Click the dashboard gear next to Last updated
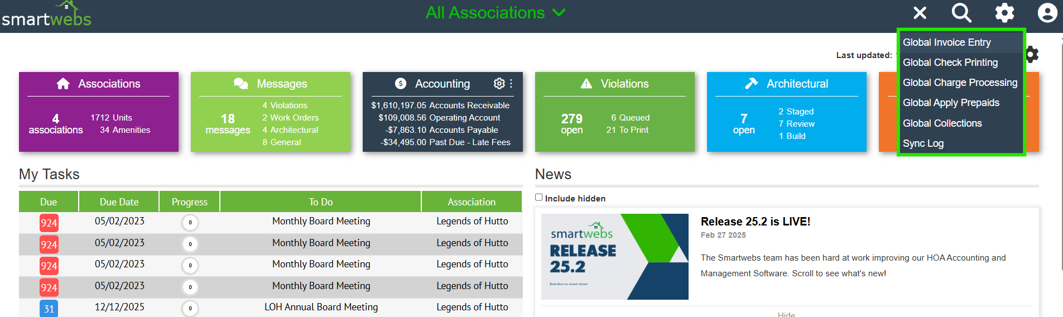The height and width of the screenshot is (317, 1063). 1032,54
